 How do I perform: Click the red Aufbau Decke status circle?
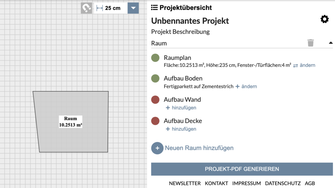(x=155, y=121)
